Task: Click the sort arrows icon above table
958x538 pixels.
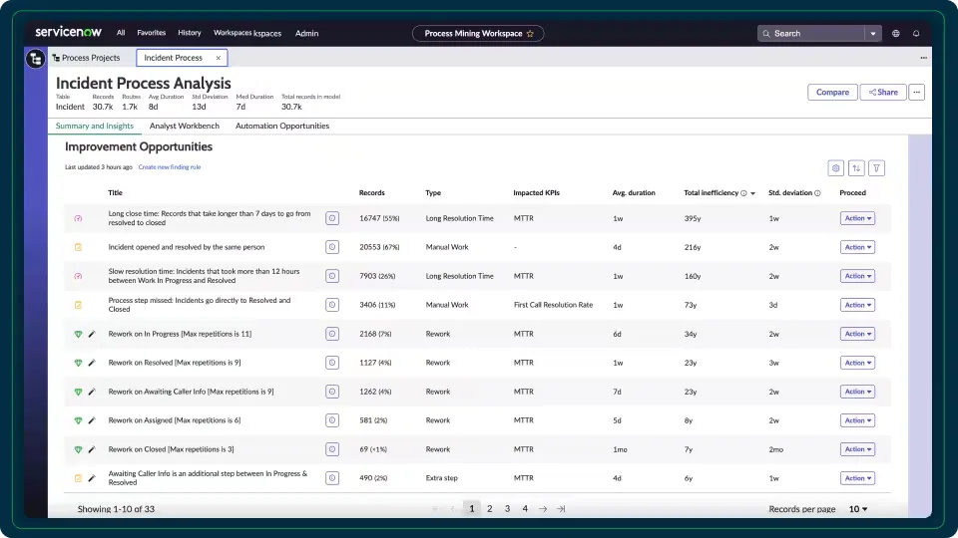Action: coord(857,168)
